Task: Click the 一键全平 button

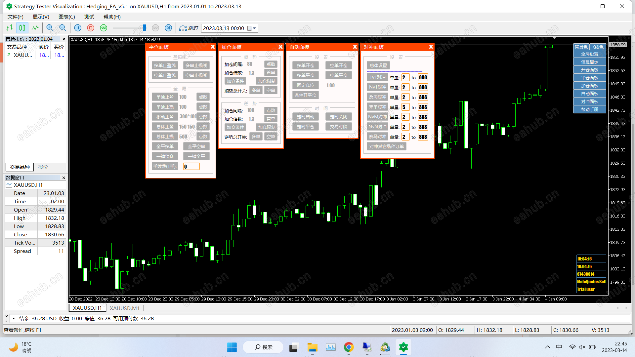Action: click(x=196, y=156)
